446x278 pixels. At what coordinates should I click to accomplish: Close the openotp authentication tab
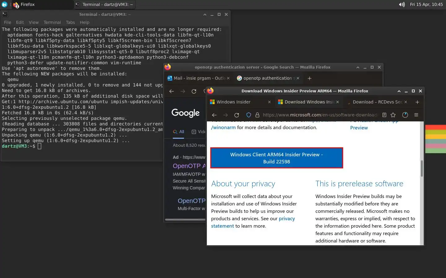pos(298,78)
